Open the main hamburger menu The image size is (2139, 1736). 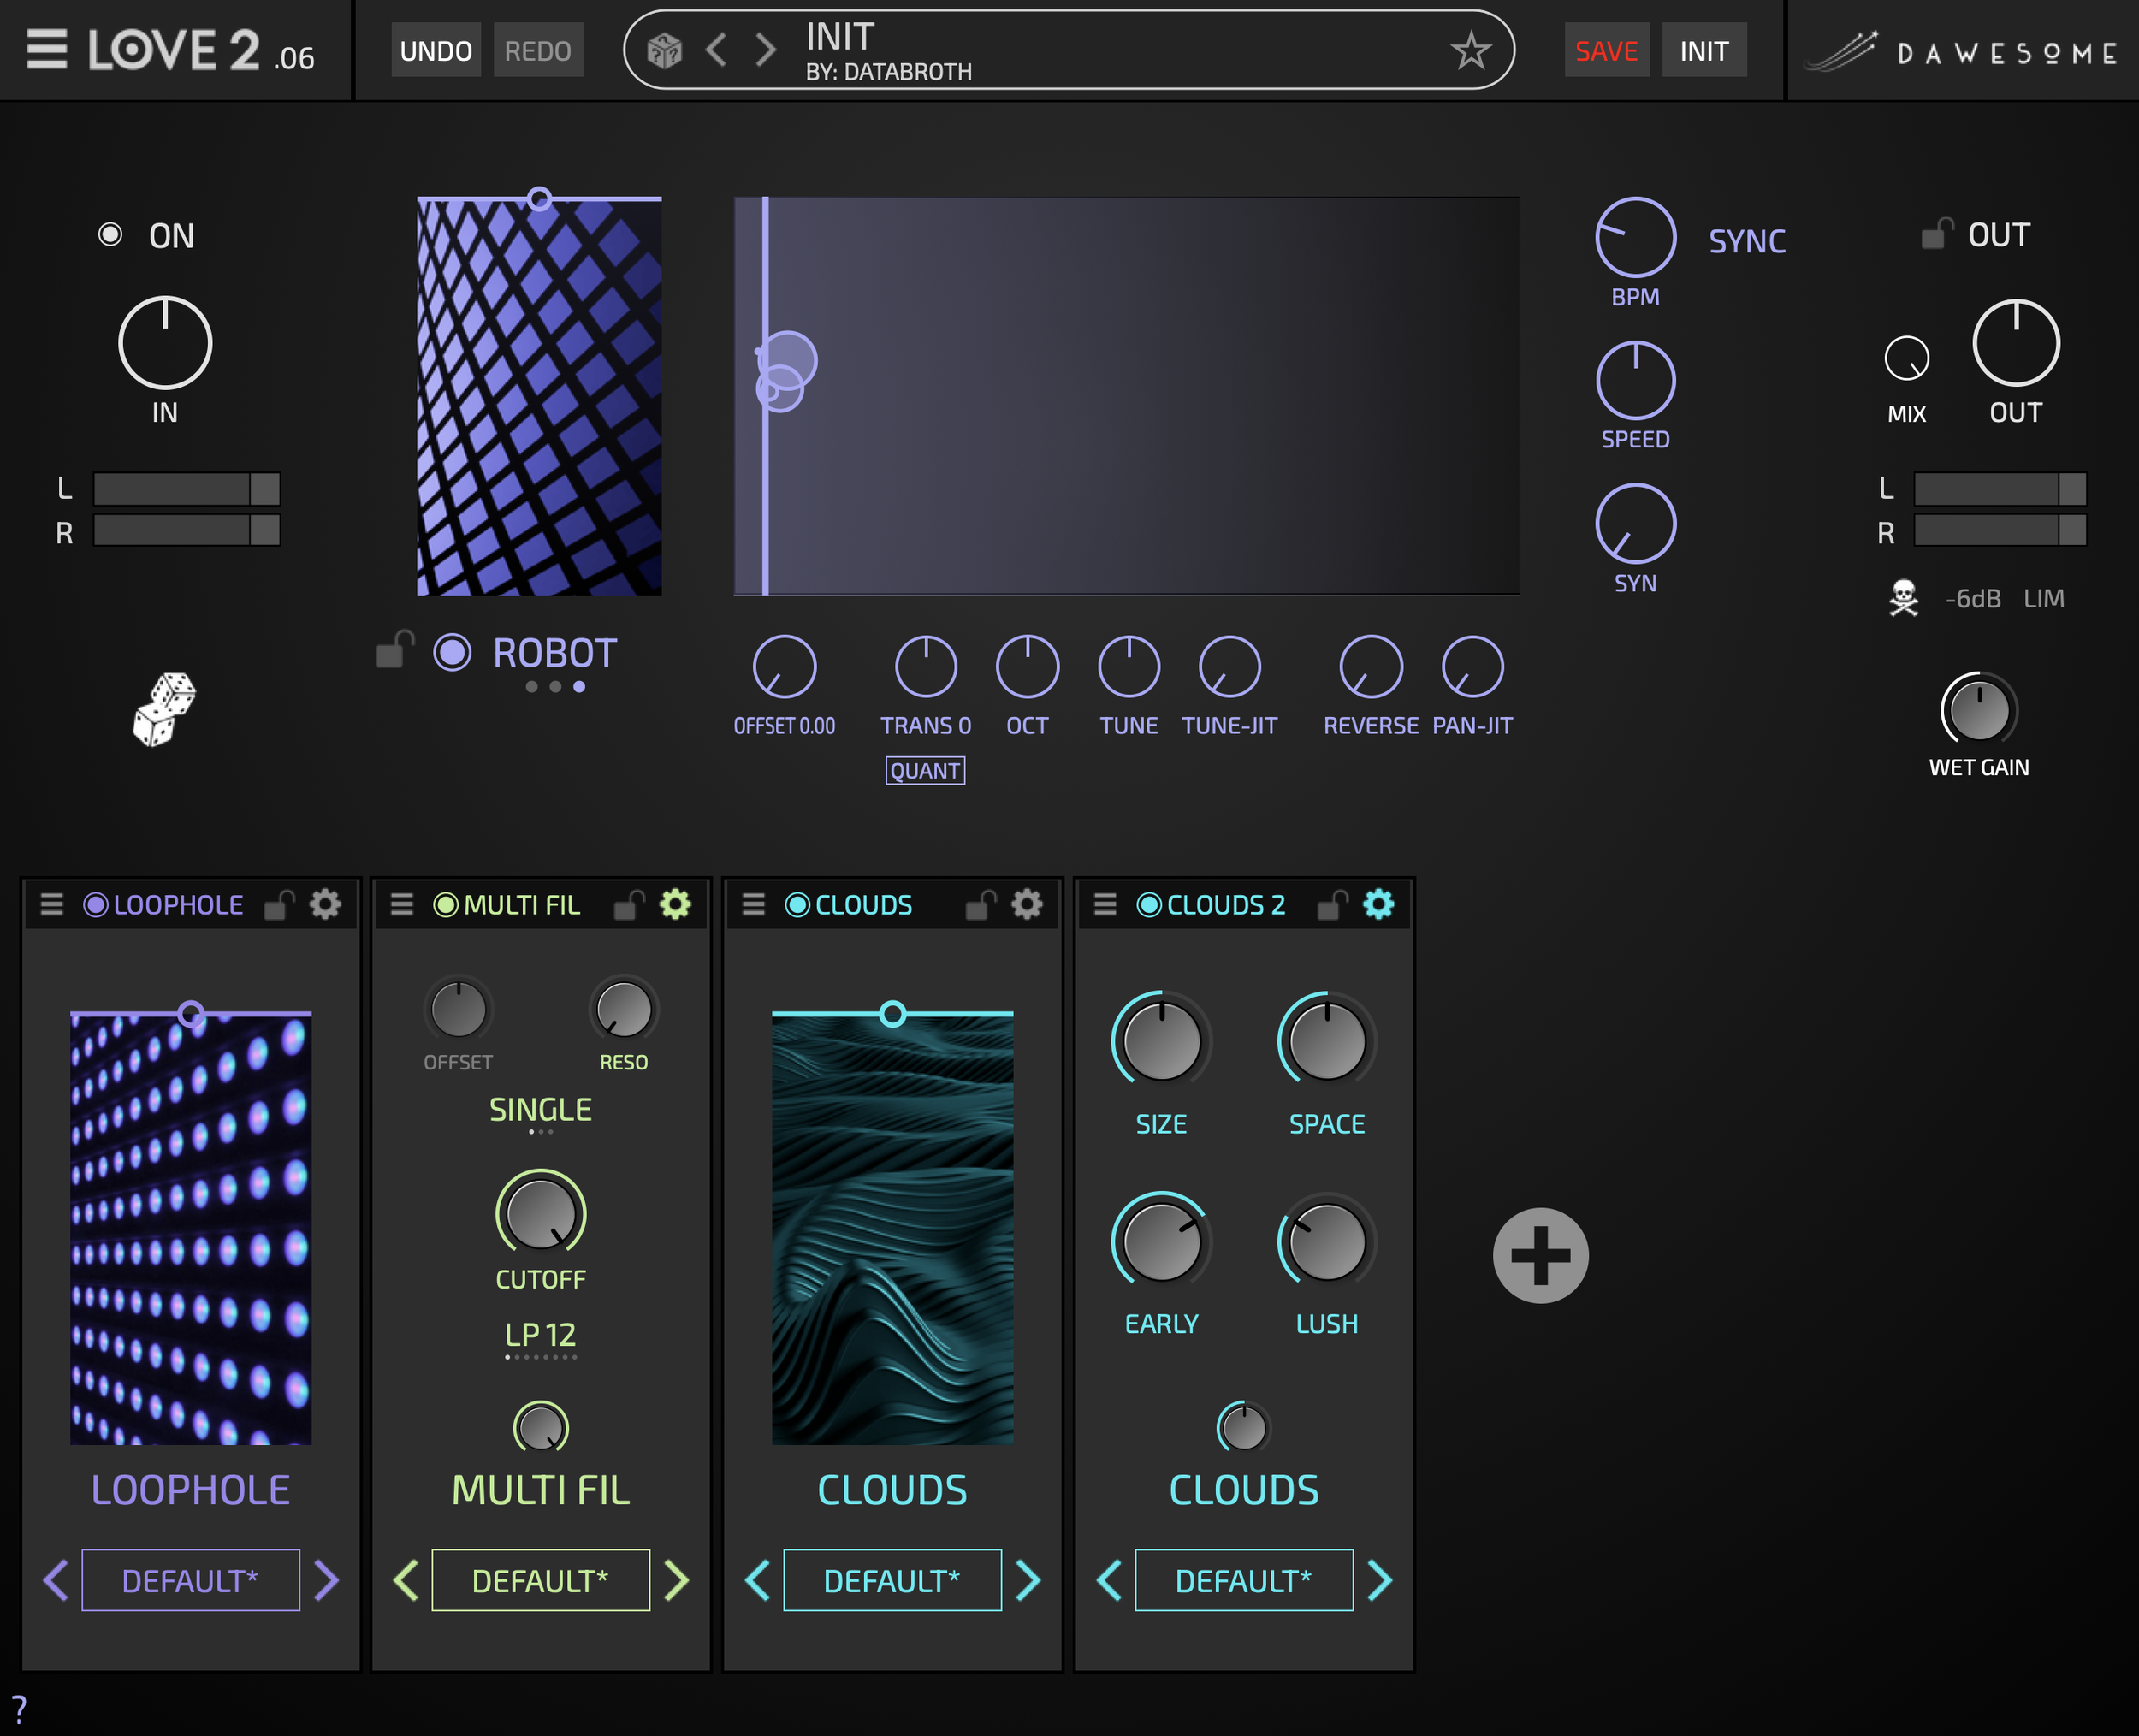pos(46,49)
